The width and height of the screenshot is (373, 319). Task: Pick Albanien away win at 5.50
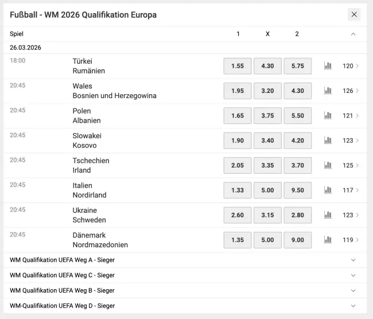pos(297,115)
